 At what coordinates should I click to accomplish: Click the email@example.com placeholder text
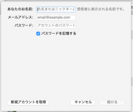(x=54, y=18)
